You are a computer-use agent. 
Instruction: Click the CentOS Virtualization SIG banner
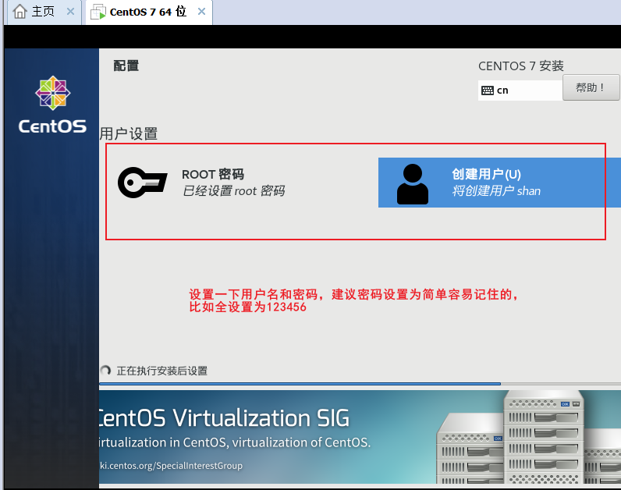[360, 436]
